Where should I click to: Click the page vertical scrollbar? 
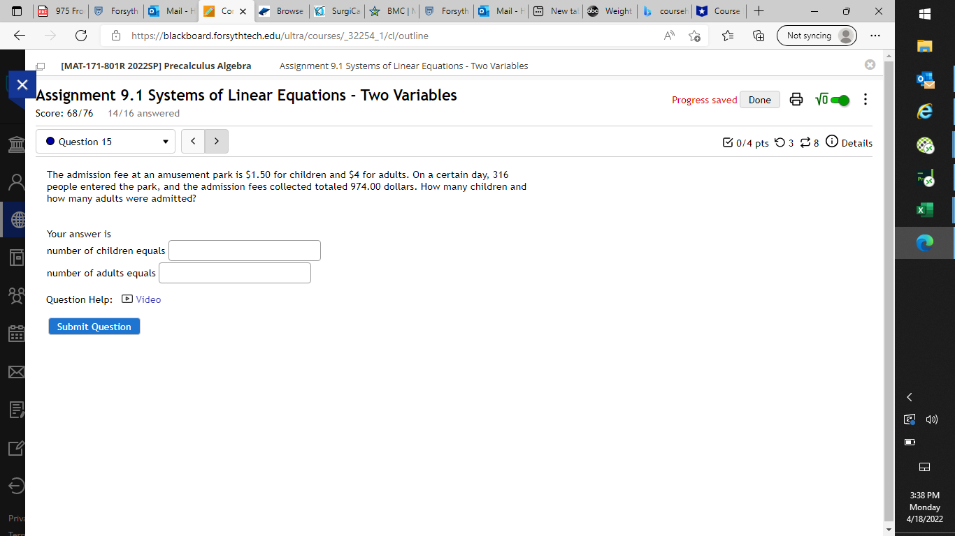(889, 292)
